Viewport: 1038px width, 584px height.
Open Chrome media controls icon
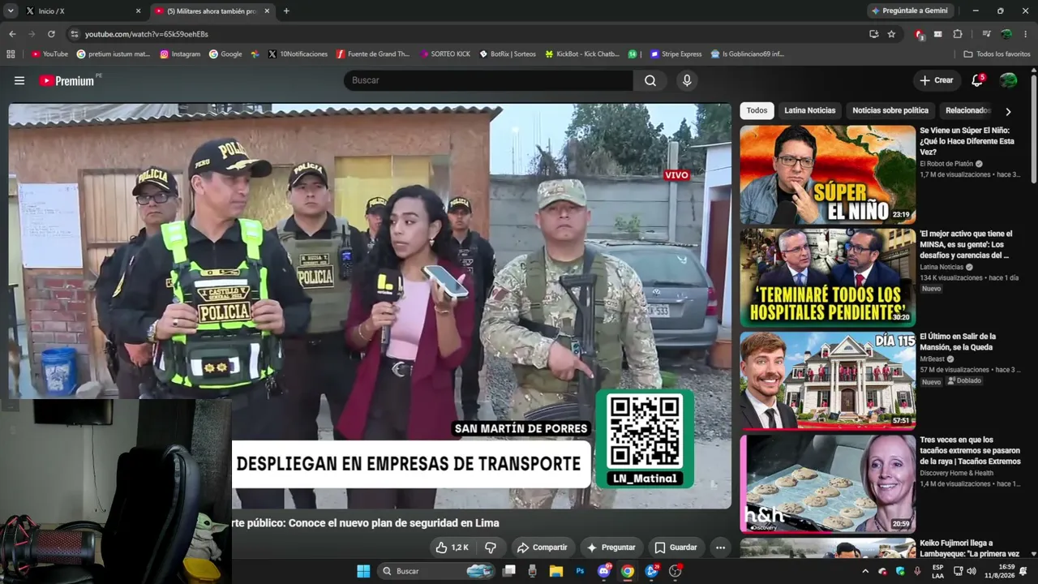986,34
